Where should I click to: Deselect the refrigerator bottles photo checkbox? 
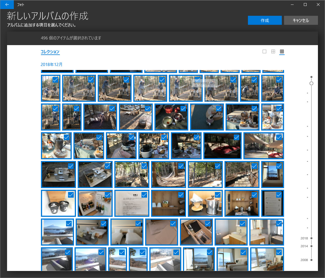click(x=108, y=195)
